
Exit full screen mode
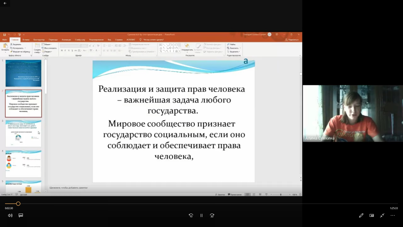click(x=382, y=215)
